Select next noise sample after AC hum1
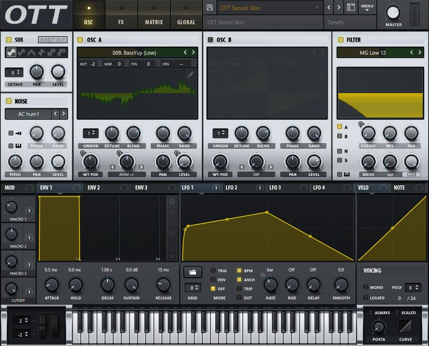Image resolution: width=429 pixels, height=346 pixels. coord(63,114)
